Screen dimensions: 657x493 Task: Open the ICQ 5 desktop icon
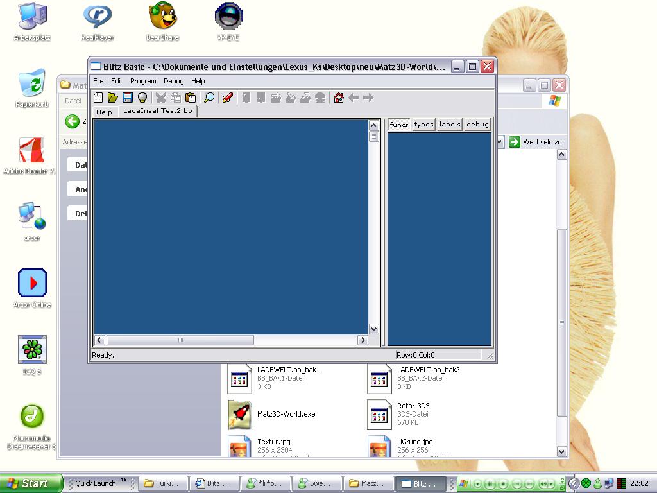pos(31,350)
